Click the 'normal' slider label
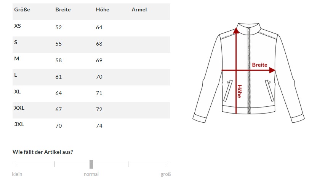Screen dimensions: 325x188 (91, 174)
